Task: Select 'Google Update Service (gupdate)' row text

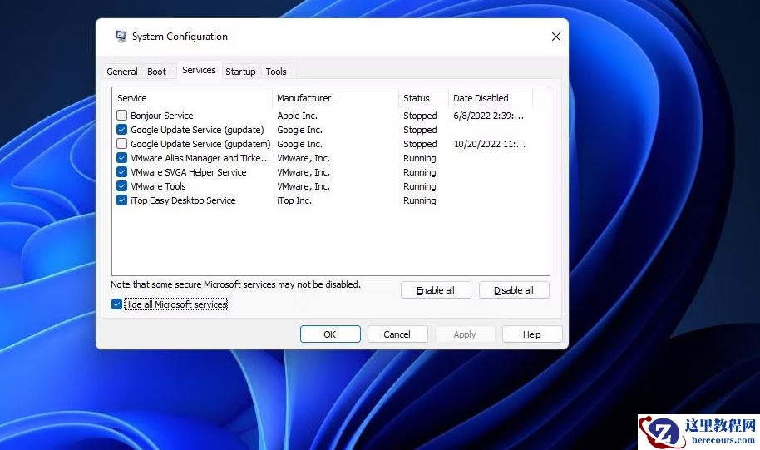Action: 197,130
